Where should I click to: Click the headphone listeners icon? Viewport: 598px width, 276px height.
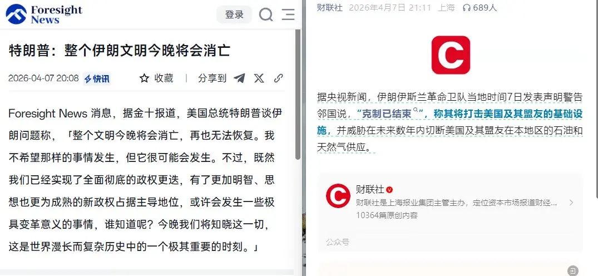tap(466, 8)
